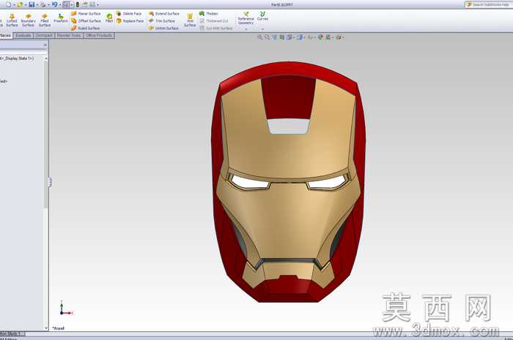The image size is (513, 340).
Task: Click Edit Appearance color ball icon
Action: click(x=320, y=37)
